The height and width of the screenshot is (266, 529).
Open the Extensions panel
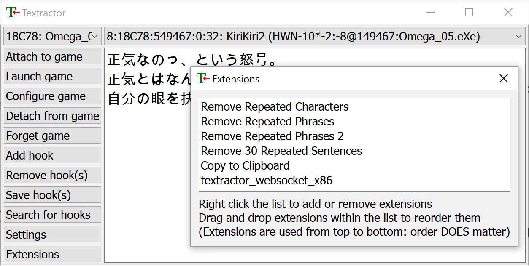pyautogui.click(x=43, y=254)
